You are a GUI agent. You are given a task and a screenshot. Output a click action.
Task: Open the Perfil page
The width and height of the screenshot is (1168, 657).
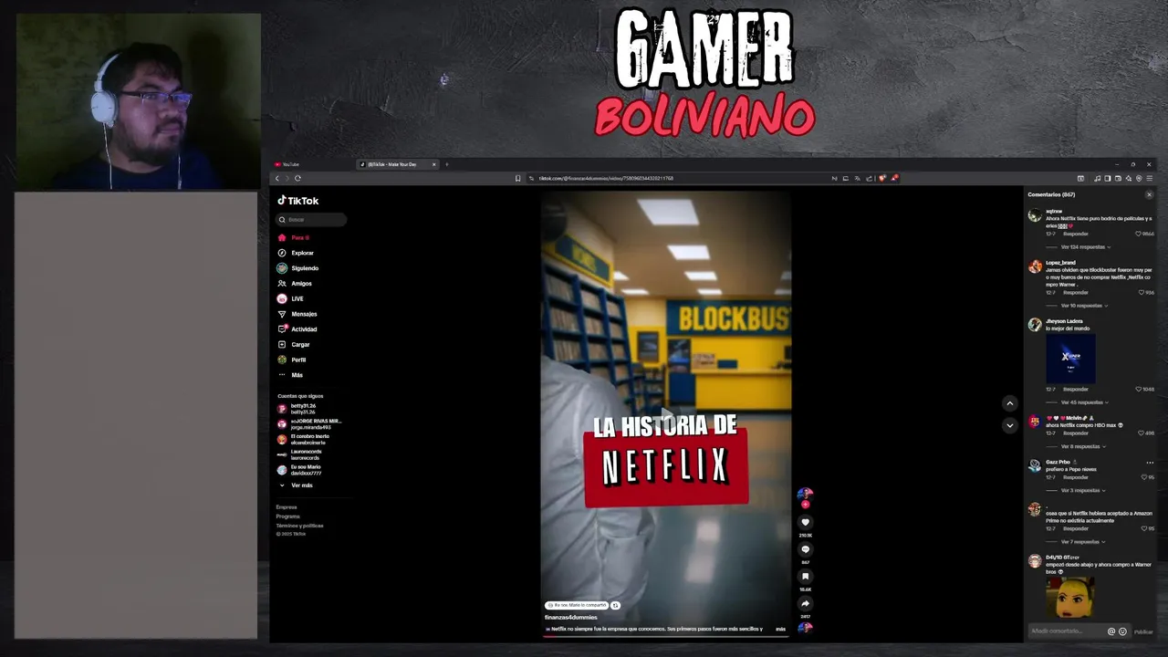[292, 360]
